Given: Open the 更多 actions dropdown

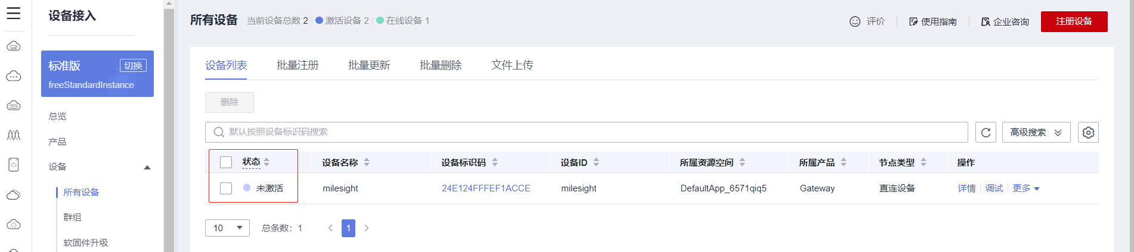Looking at the screenshot, I should pyautogui.click(x=1026, y=188).
